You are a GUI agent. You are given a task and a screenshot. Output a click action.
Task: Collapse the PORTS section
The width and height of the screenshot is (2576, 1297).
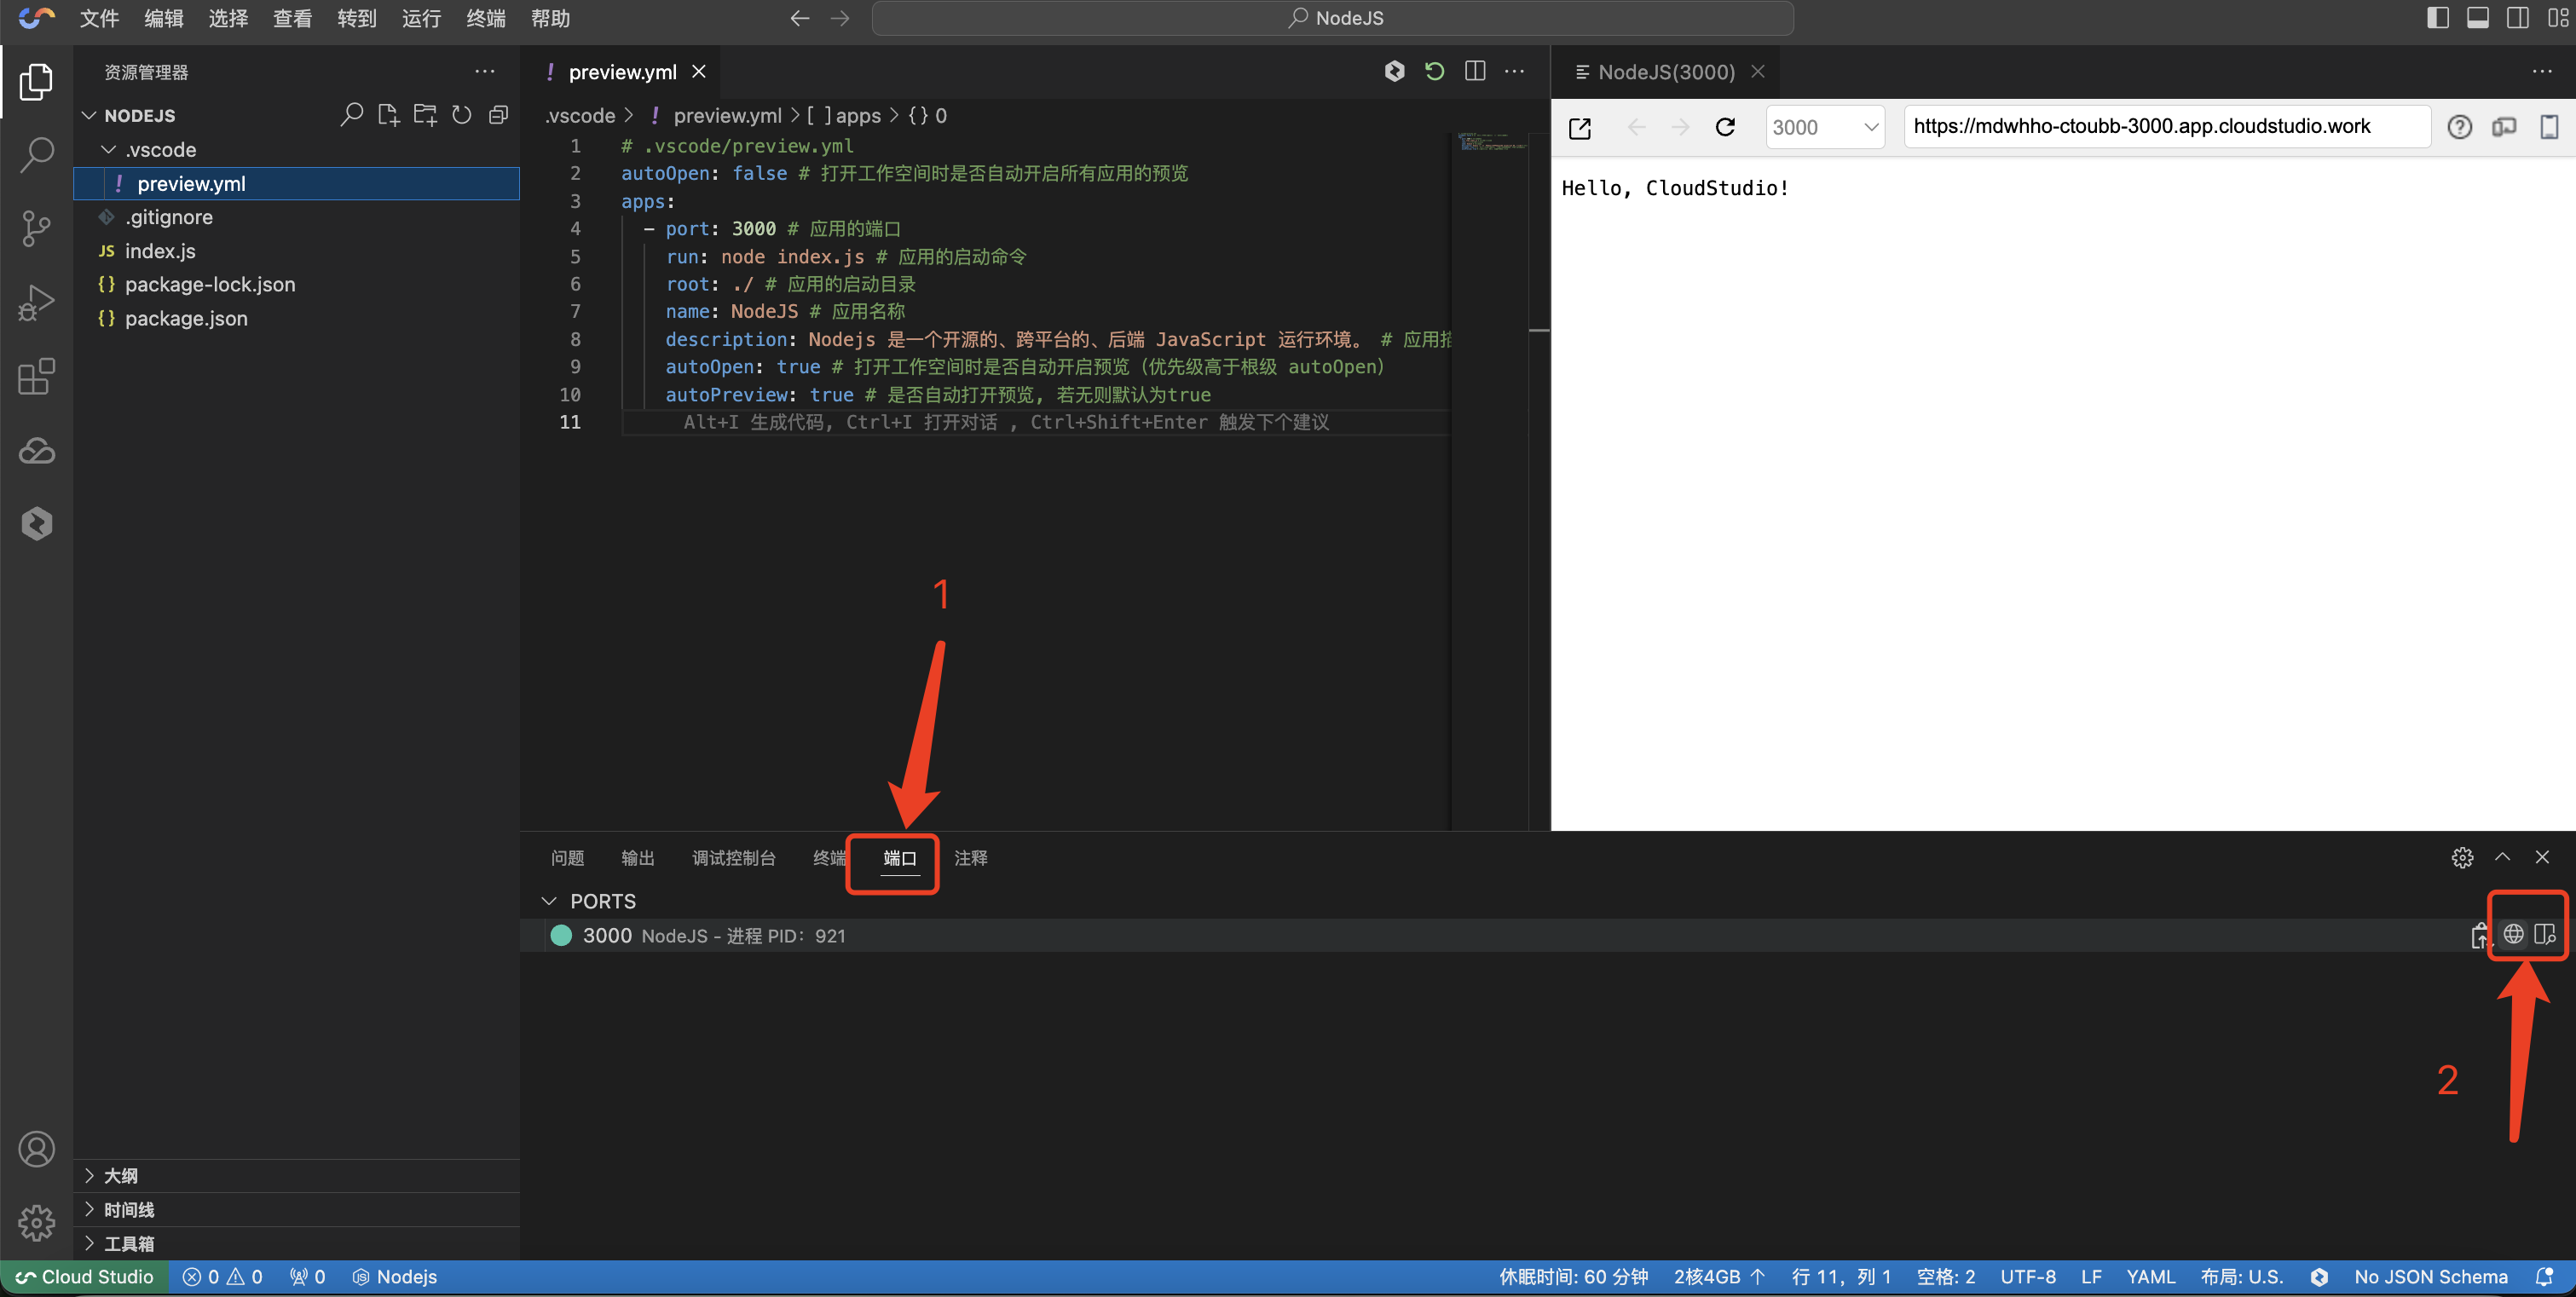(549, 901)
